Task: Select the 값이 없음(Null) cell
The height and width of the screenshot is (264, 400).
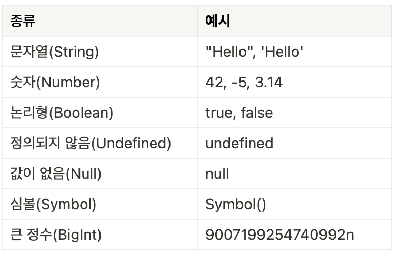Action: coord(56,174)
